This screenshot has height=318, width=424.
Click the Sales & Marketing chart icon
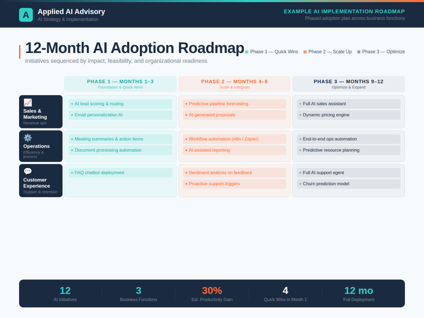[28, 103]
